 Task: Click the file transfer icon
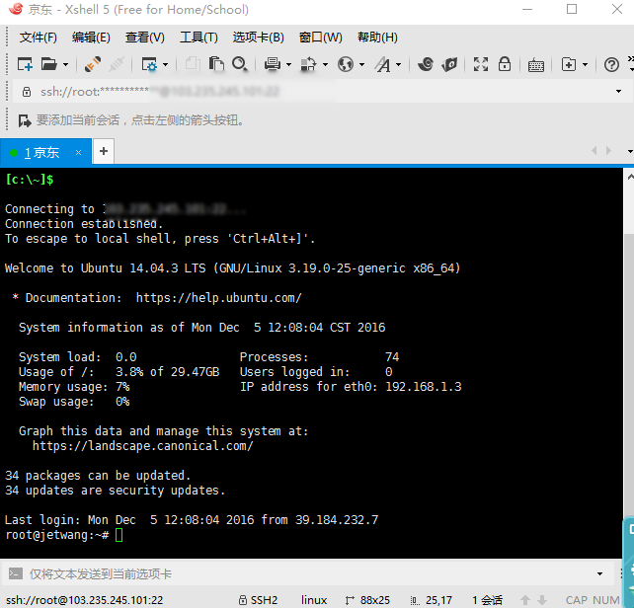308,64
